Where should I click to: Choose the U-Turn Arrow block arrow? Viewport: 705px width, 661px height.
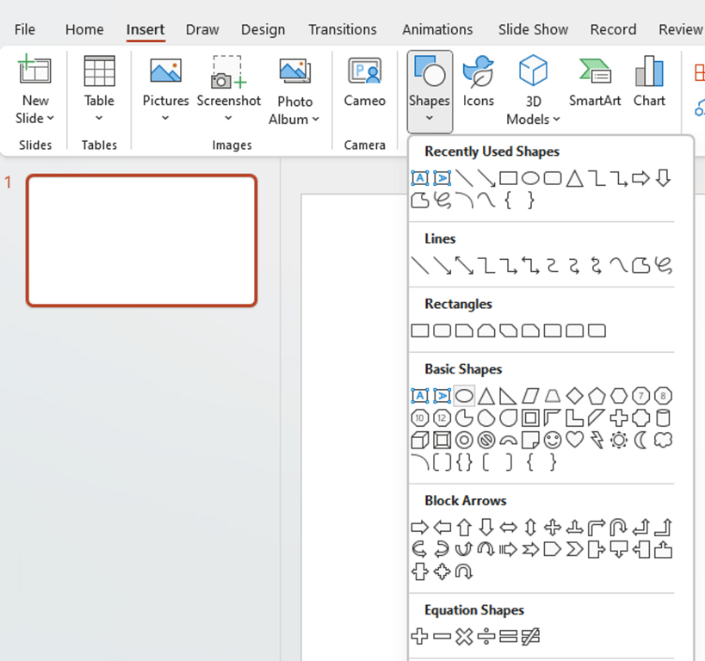pyautogui.click(x=619, y=527)
